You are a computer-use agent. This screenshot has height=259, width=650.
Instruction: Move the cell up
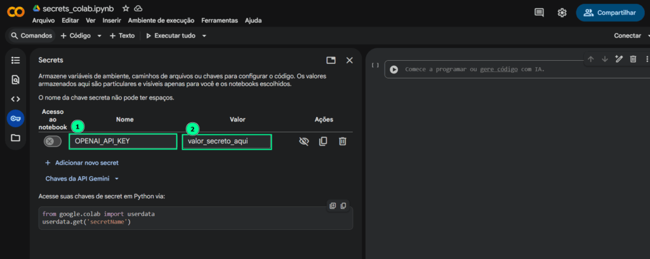591,59
